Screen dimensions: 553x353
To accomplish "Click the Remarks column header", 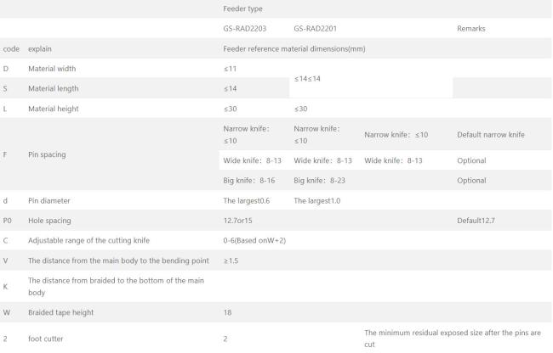I will click(470, 29).
